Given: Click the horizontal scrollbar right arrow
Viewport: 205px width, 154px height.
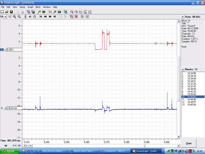Looking at the screenshot, I should pyautogui.click(x=178, y=146).
